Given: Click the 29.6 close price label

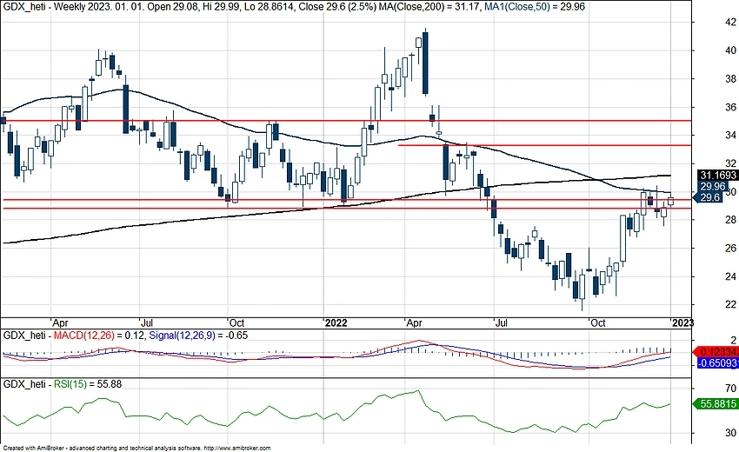Looking at the screenshot, I should [x=708, y=197].
